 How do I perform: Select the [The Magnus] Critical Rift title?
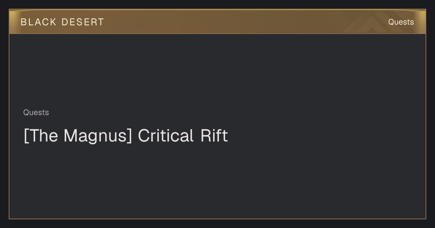point(126,136)
